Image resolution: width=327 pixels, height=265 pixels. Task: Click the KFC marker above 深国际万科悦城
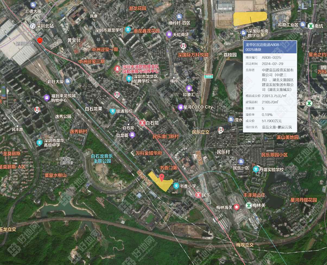pyautogui.click(x=183, y=46)
